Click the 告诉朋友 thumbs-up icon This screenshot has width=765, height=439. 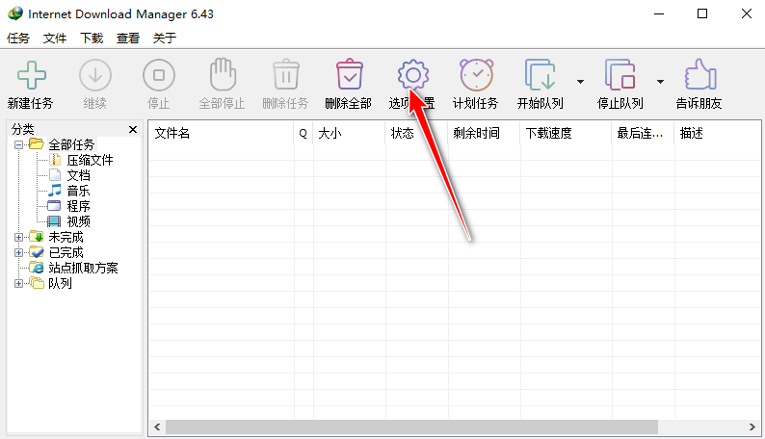point(700,74)
